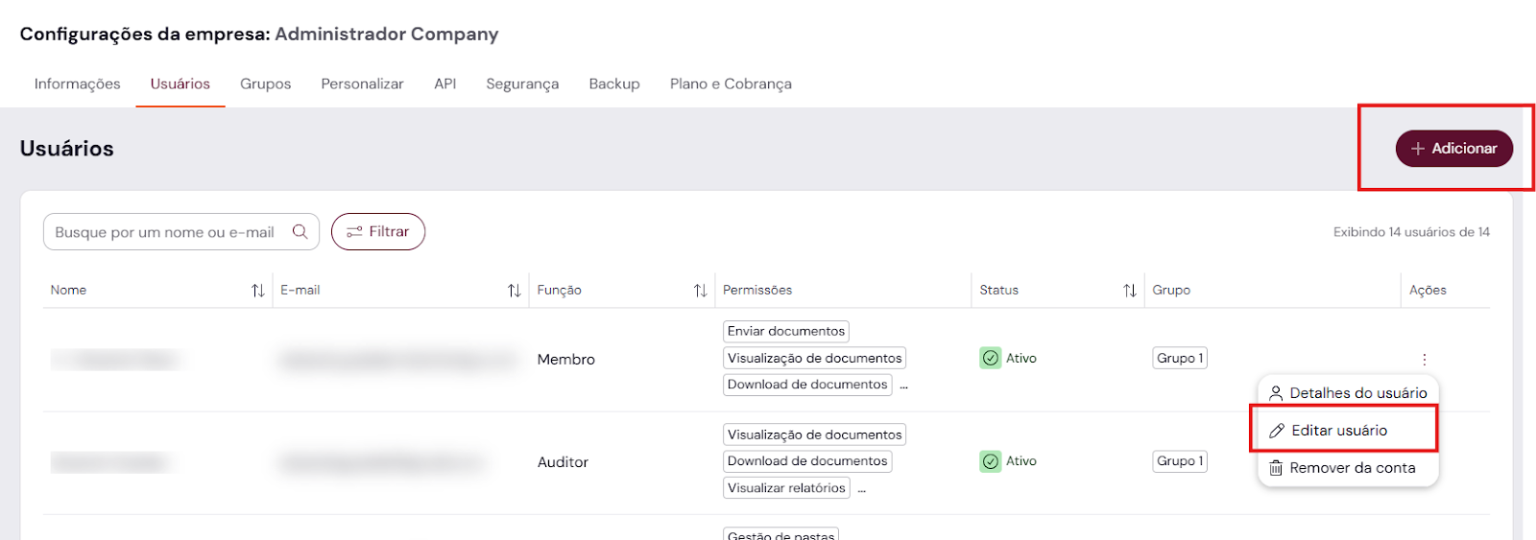Image resolution: width=1536 pixels, height=540 pixels.
Task: Click the Ativo status badge for Auditor
Action: (x=1008, y=461)
